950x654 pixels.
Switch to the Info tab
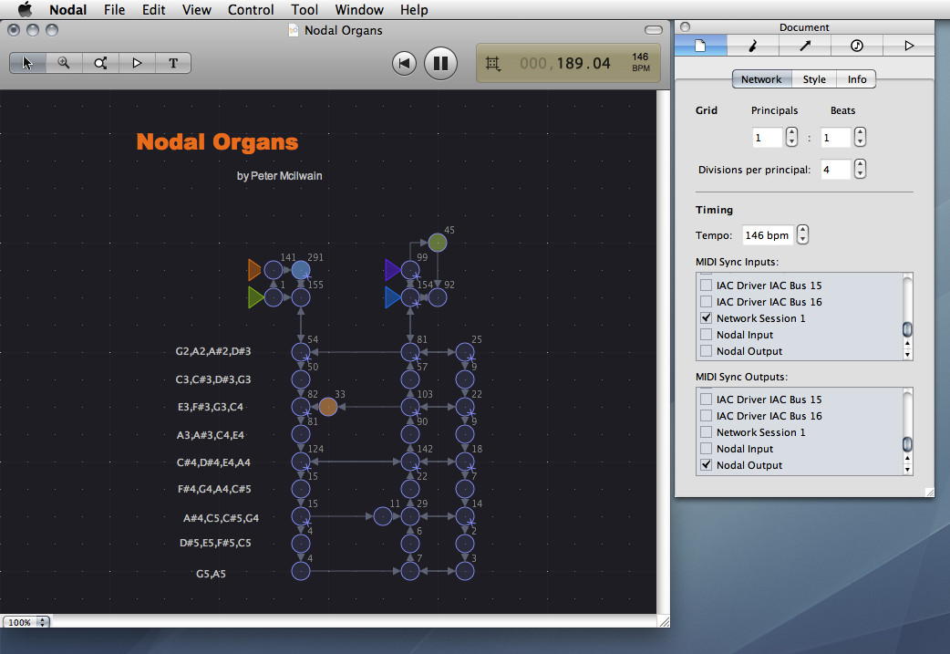tap(856, 79)
